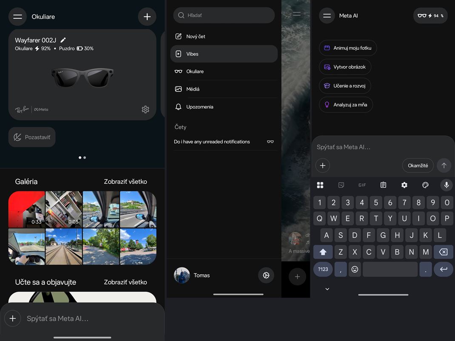
Task: Click the Hľadať search field
Action: tap(224, 15)
